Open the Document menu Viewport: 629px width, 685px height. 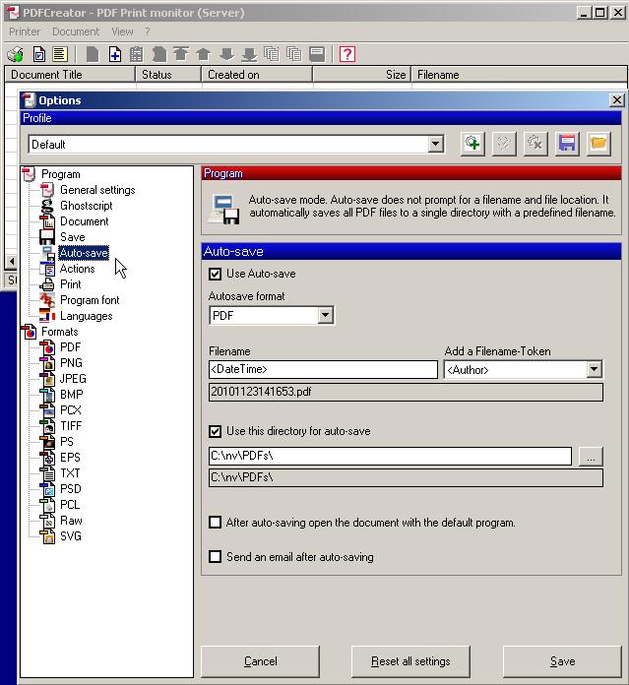76,31
